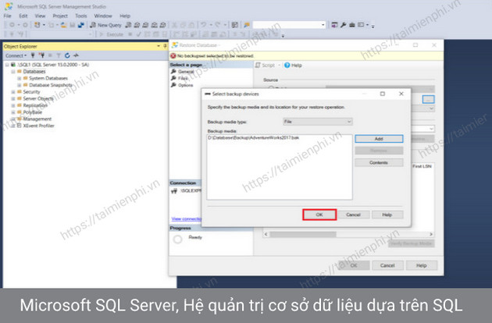The image size is (492, 323).
Task: Click the Toolbox icon in main toolbar
Action: [351, 25]
